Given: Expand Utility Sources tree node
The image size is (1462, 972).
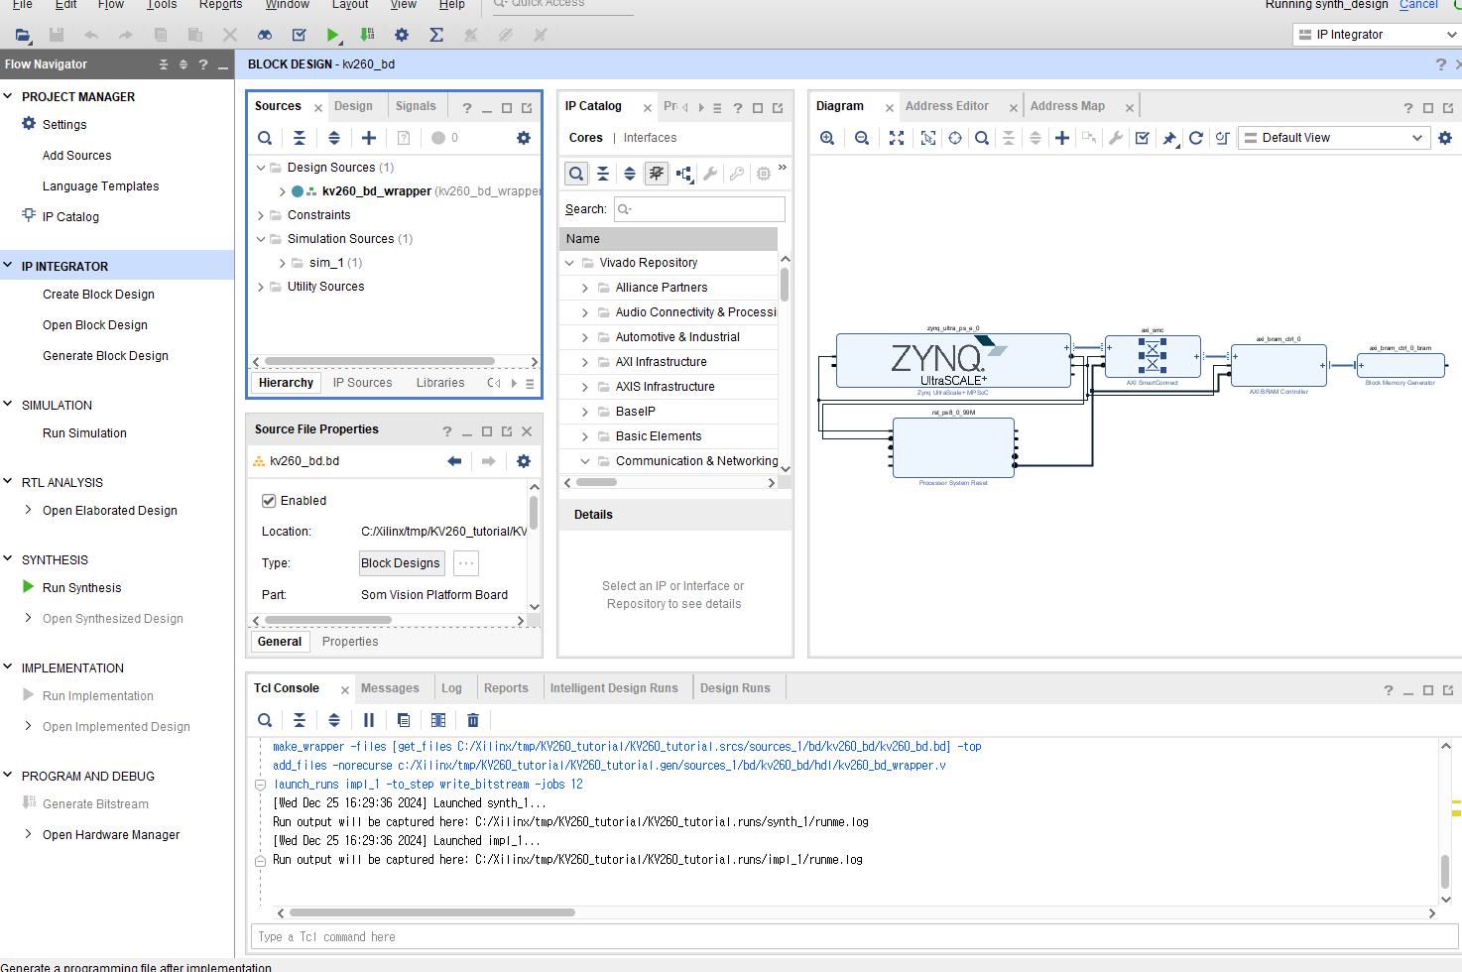Looking at the screenshot, I should (x=261, y=287).
